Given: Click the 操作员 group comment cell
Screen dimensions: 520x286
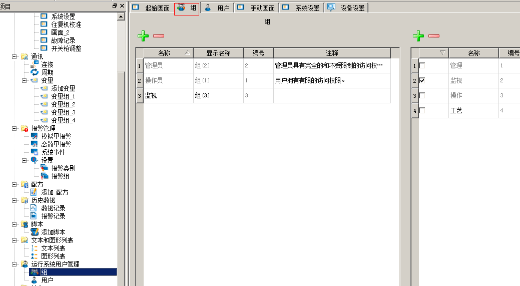Looking at the screenshot, I should [x=332, y=80].
